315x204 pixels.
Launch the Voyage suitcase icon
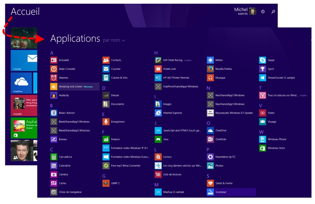[x=263, y=122]
